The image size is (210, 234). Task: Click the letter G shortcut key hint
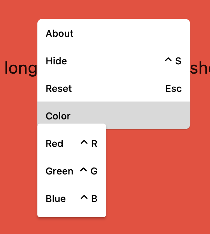click(94, 171)
